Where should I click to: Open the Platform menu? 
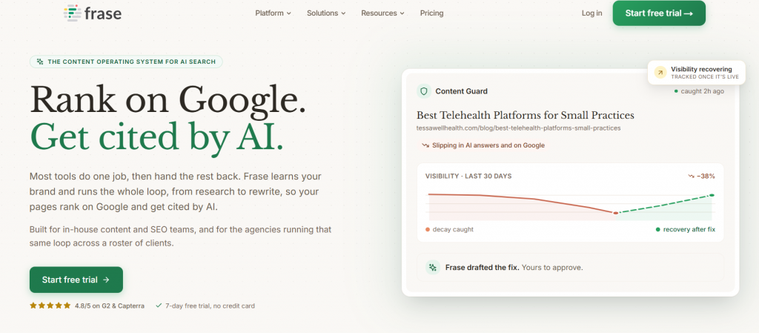(273, 13)
